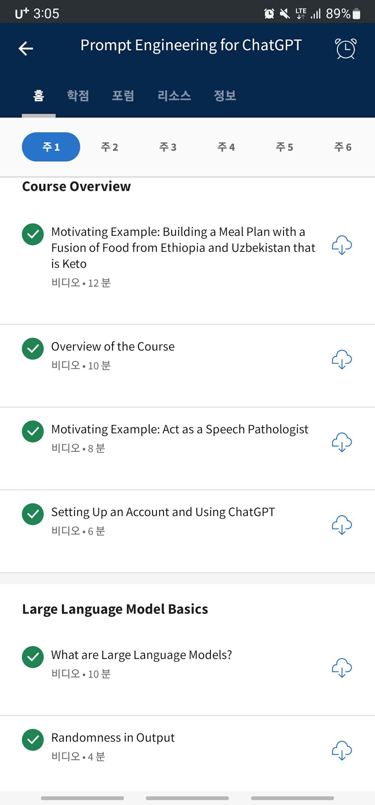This screenshot has width=375, height=805.
Task: Tap the green checkmark beside Randomness in Output
Action: pyautogui.click(x=33, y=740)
